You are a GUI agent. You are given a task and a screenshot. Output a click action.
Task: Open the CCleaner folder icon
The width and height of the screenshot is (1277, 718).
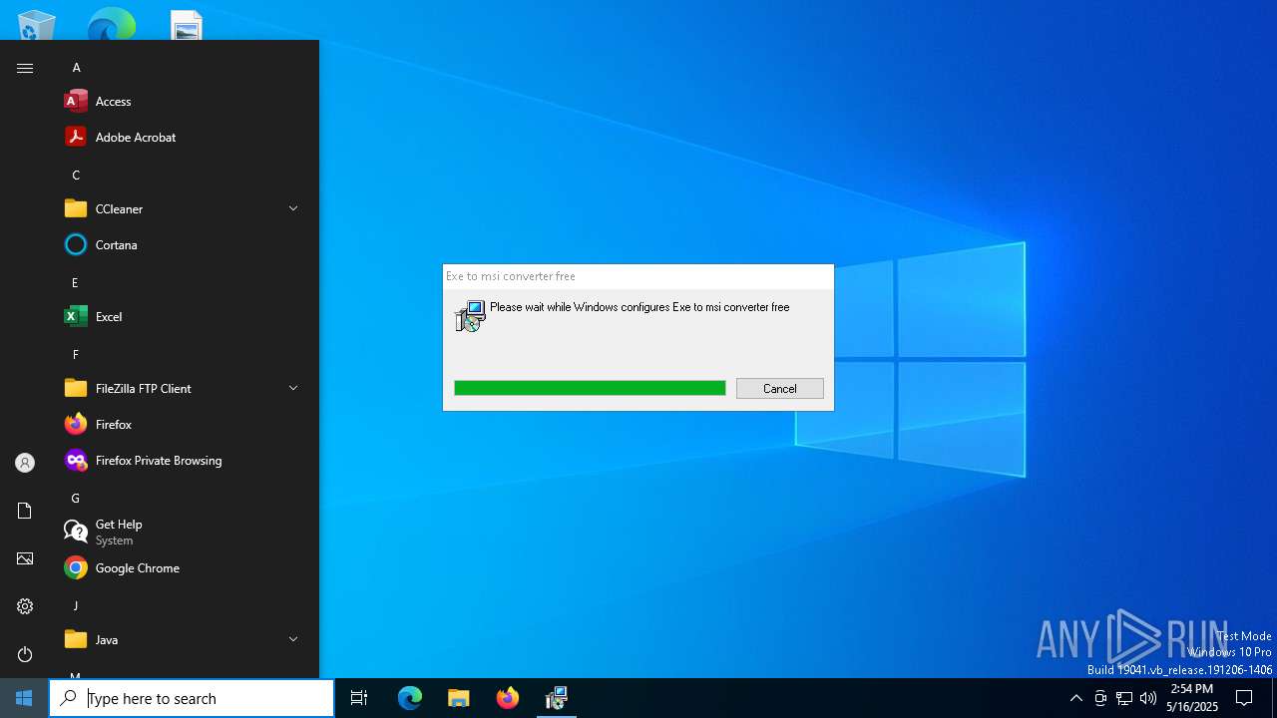76,208
